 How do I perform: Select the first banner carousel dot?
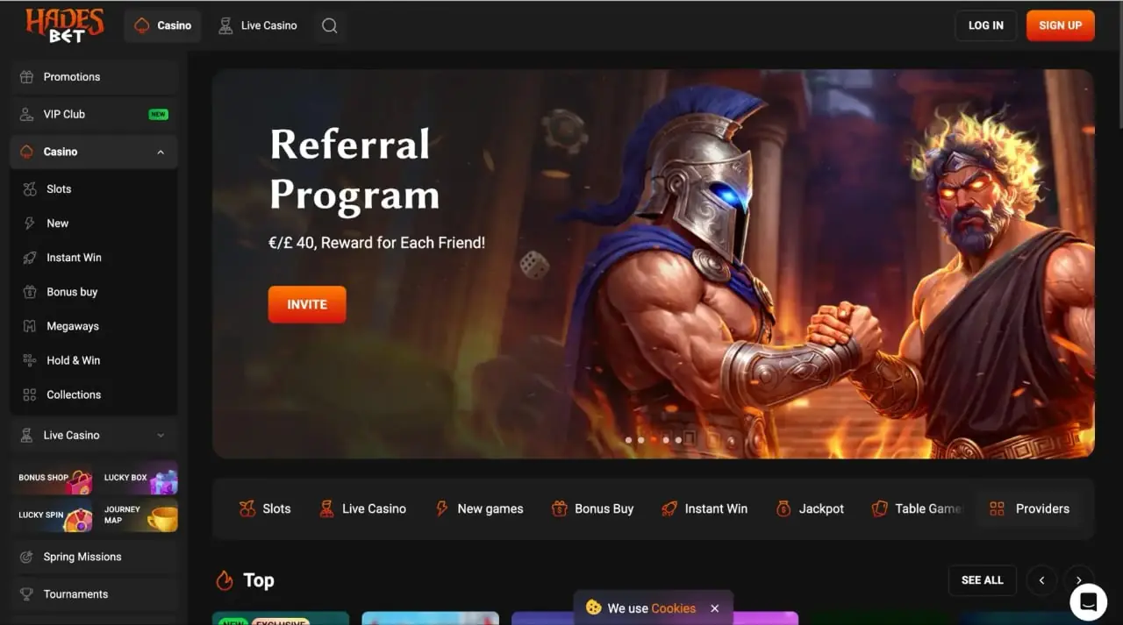tap(628, 440)
